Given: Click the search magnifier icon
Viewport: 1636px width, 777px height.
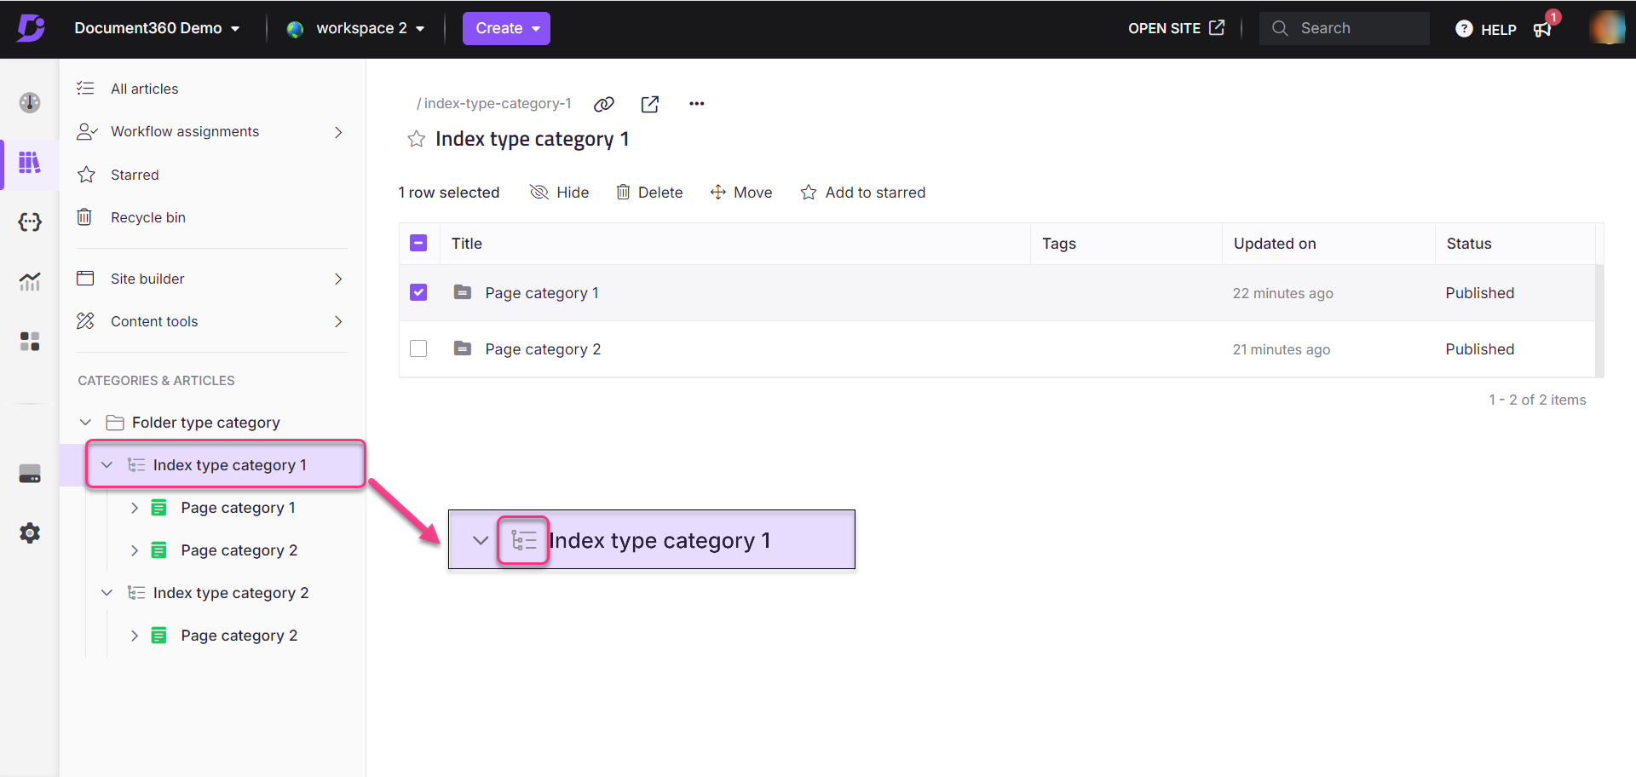Looking at the screenshot, I should point(1280,28).
